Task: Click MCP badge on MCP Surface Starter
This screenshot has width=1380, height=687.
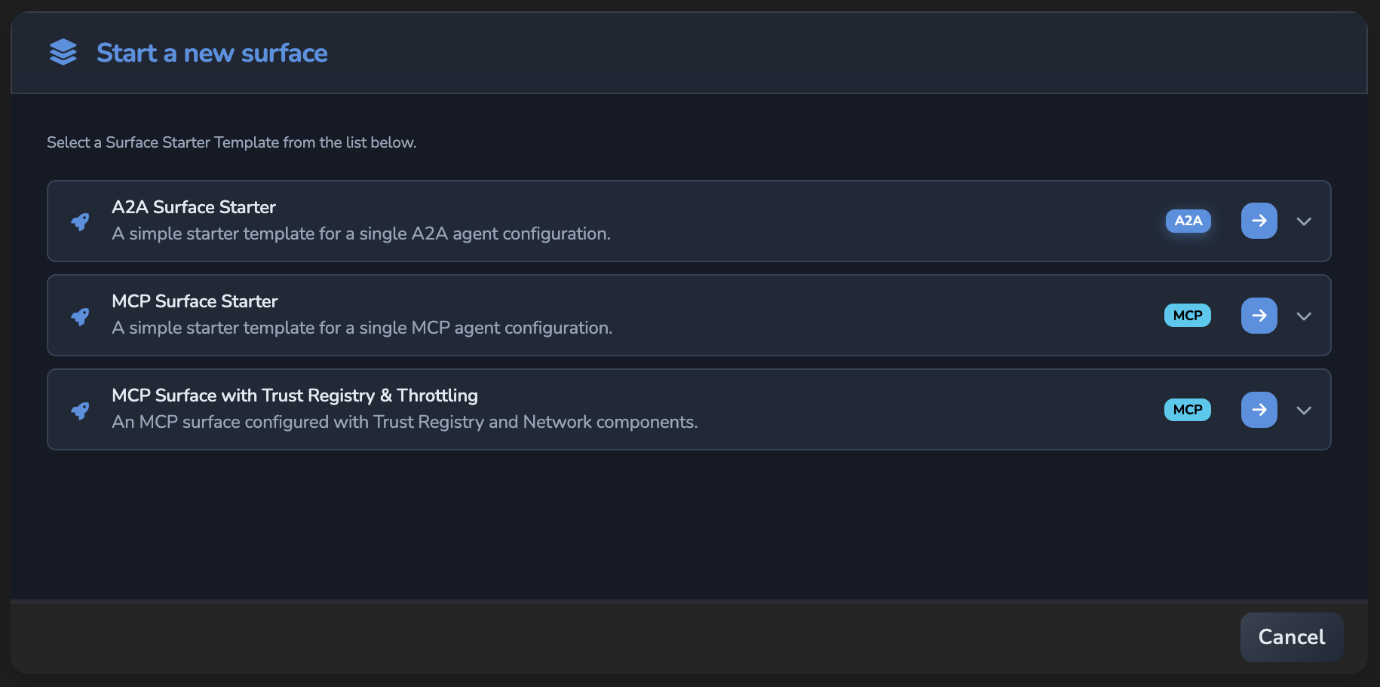Action: tap(1188, 316)
